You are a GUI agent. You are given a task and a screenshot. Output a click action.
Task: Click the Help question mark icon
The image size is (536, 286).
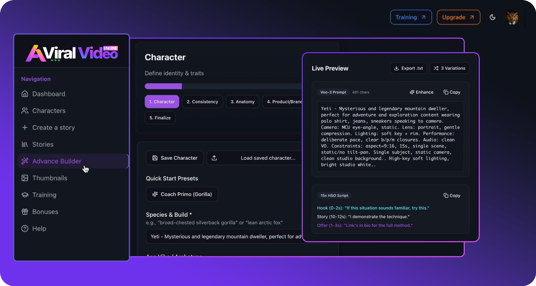25,229
